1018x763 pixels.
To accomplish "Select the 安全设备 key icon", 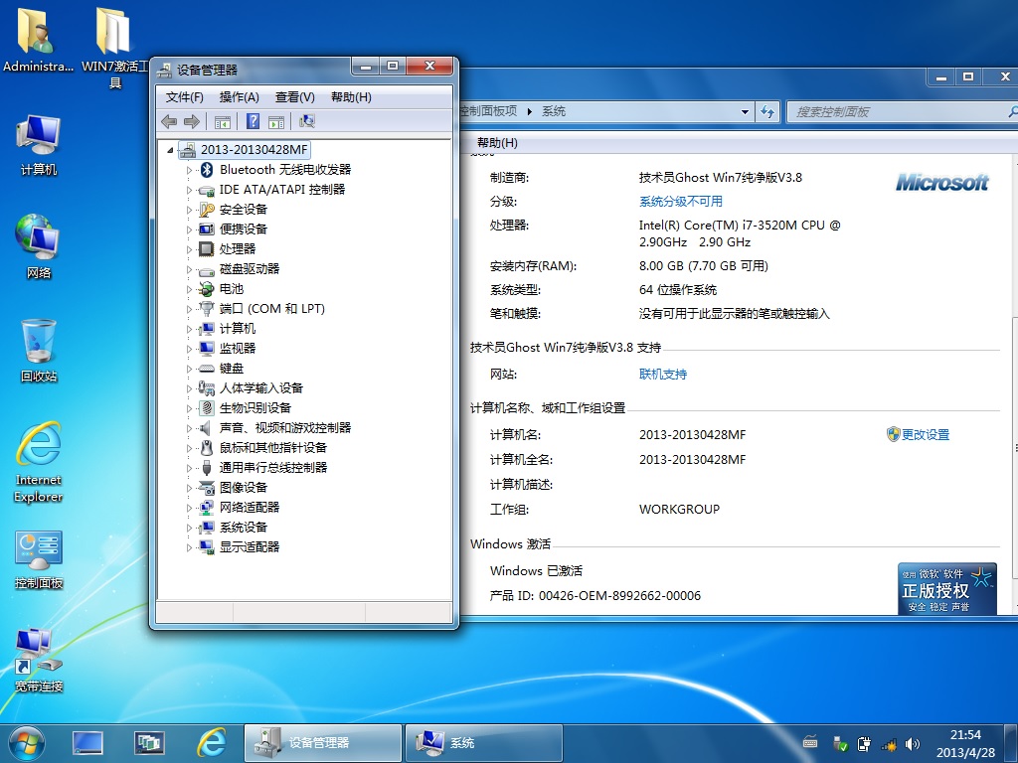I will [x=207, y=209].
